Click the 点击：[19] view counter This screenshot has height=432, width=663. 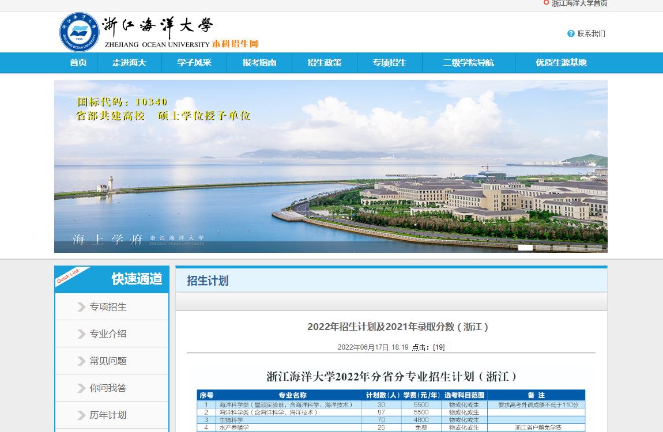coord(428,347)
